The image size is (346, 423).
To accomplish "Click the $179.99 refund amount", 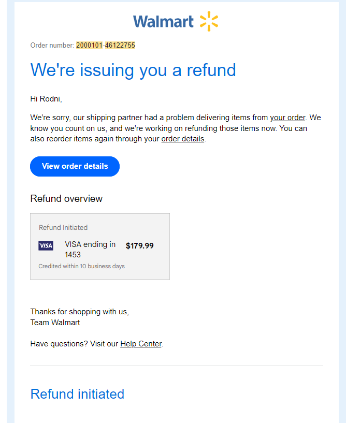I will point(139,245).
